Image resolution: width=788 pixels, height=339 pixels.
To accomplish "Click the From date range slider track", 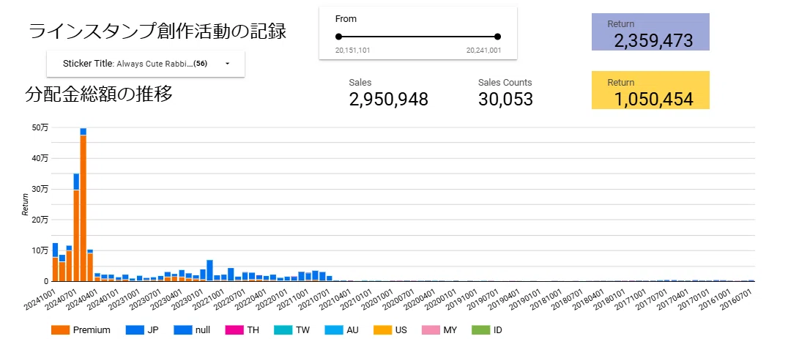I will tap(418, 36).
